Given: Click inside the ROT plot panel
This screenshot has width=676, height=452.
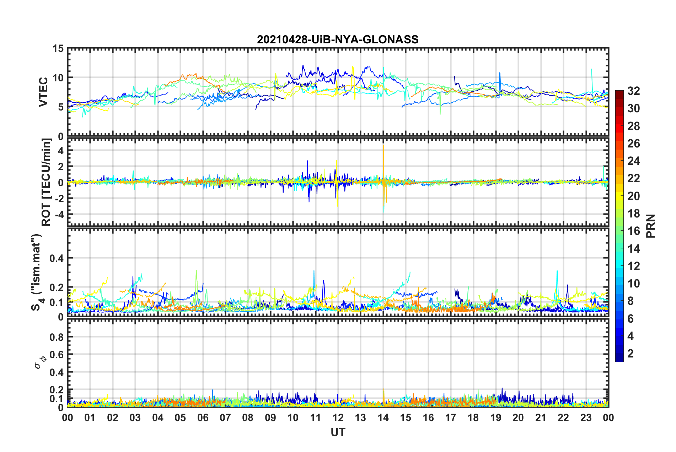Looking at the screenshot, I should click(338, 182).
